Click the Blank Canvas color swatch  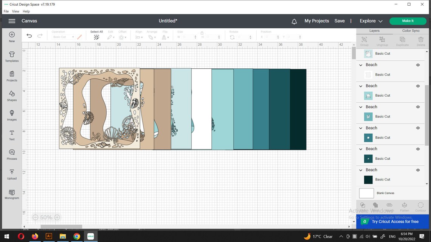(366, 193)
